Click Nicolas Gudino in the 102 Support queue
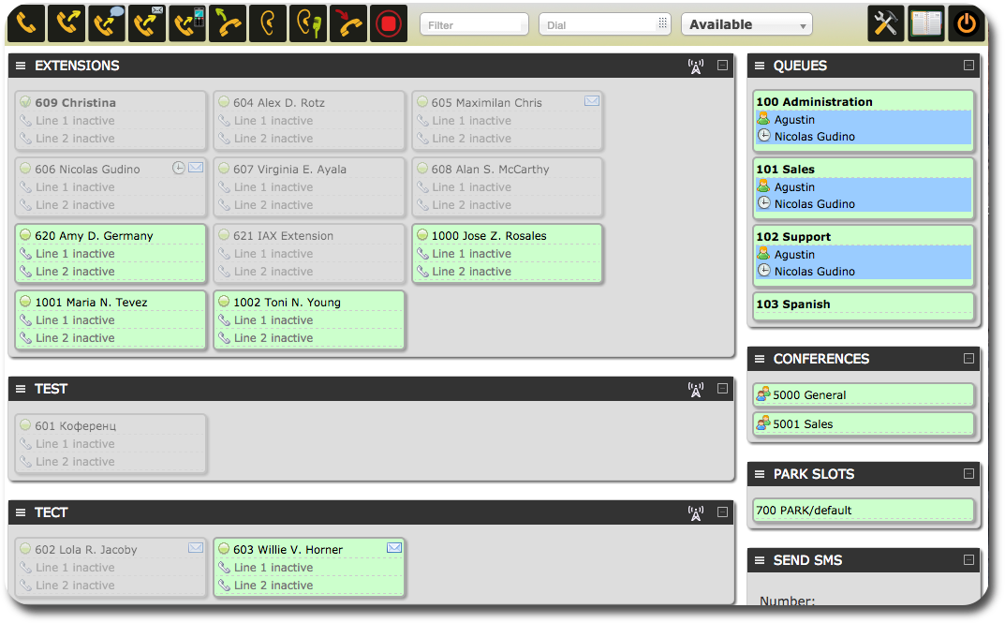1005x623 pixels. pyautogui.click(x=815, y=271)
